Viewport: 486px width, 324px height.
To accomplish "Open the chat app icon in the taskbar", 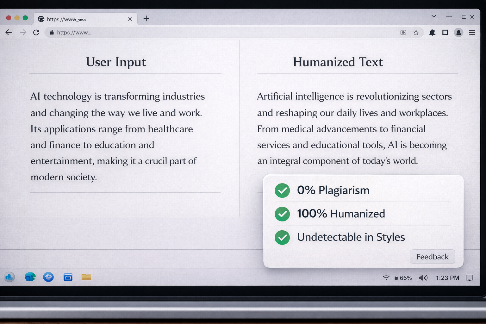I will coord(30,277).
